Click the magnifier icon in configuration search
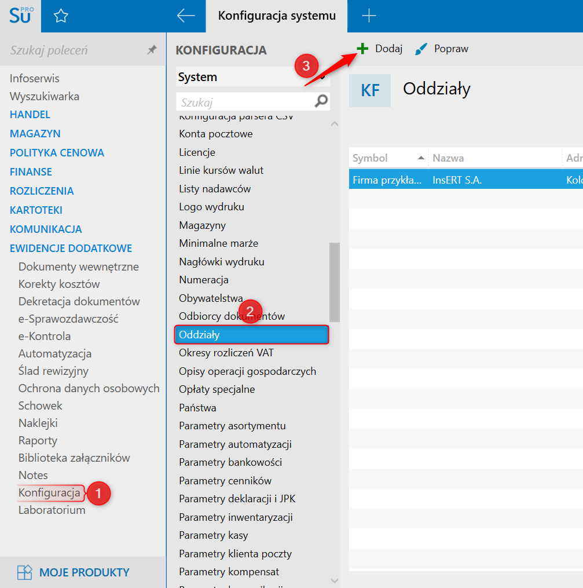This screenshot has height=588, width=583. (x=321, y=102)
